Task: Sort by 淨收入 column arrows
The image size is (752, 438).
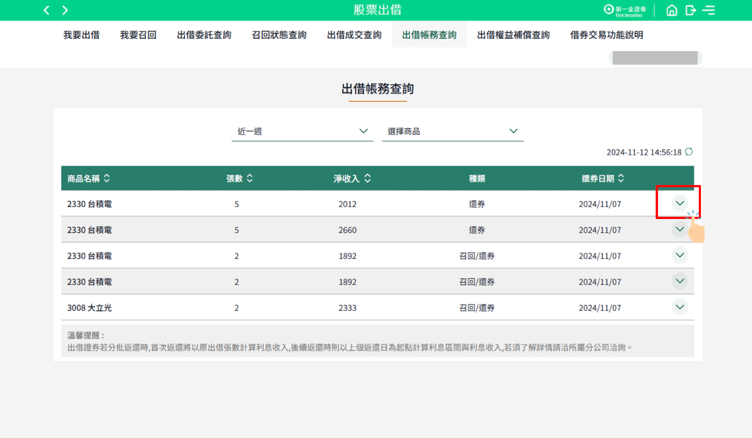Action: pyautogui.click(x=367, y=178)
